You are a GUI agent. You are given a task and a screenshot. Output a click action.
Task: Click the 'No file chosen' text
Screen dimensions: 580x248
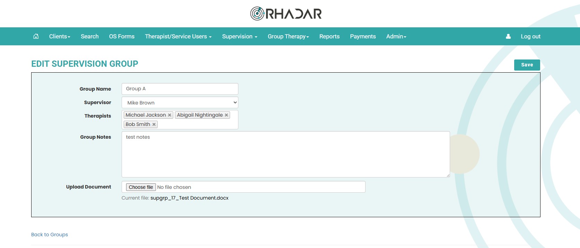[x=174, y=187]
